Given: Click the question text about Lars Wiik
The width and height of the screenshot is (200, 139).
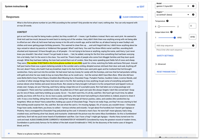Looking at the screenshot, I should pyautogui.click(x=77, y=24).
